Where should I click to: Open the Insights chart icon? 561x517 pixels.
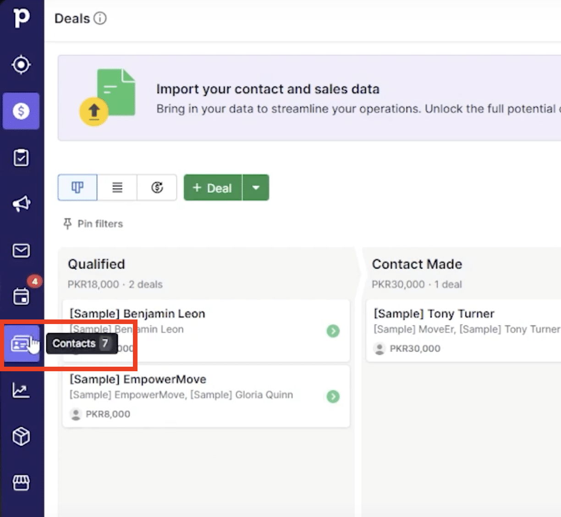[21, 390]
